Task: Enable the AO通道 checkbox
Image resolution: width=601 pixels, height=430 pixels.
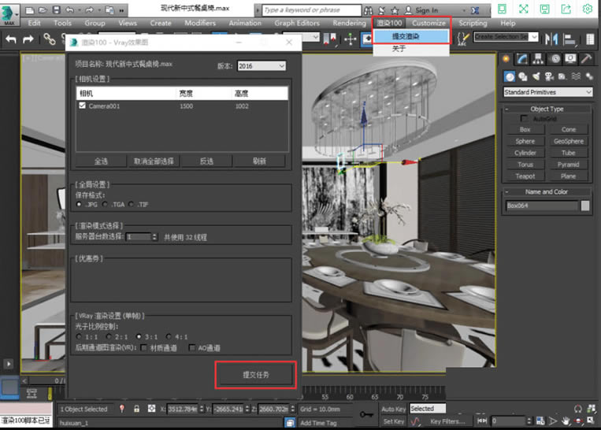Action: (x=192, y=347)
